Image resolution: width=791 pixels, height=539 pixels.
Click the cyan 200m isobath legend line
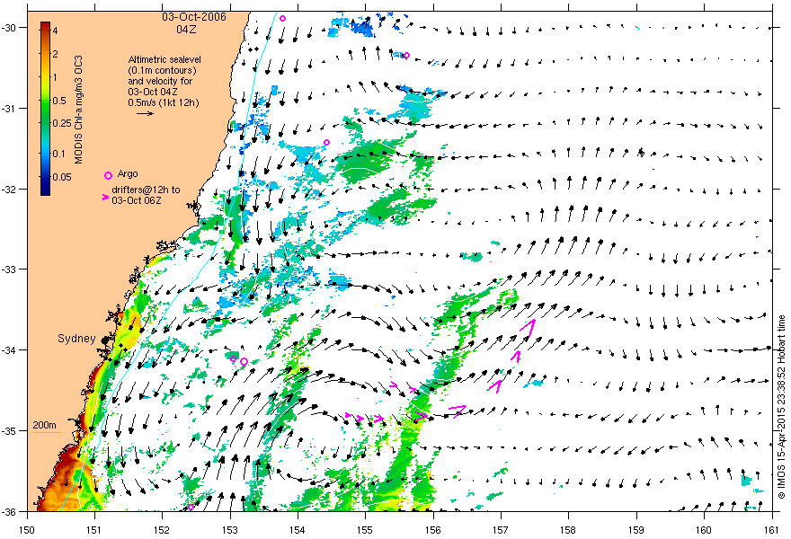[47, 433]
